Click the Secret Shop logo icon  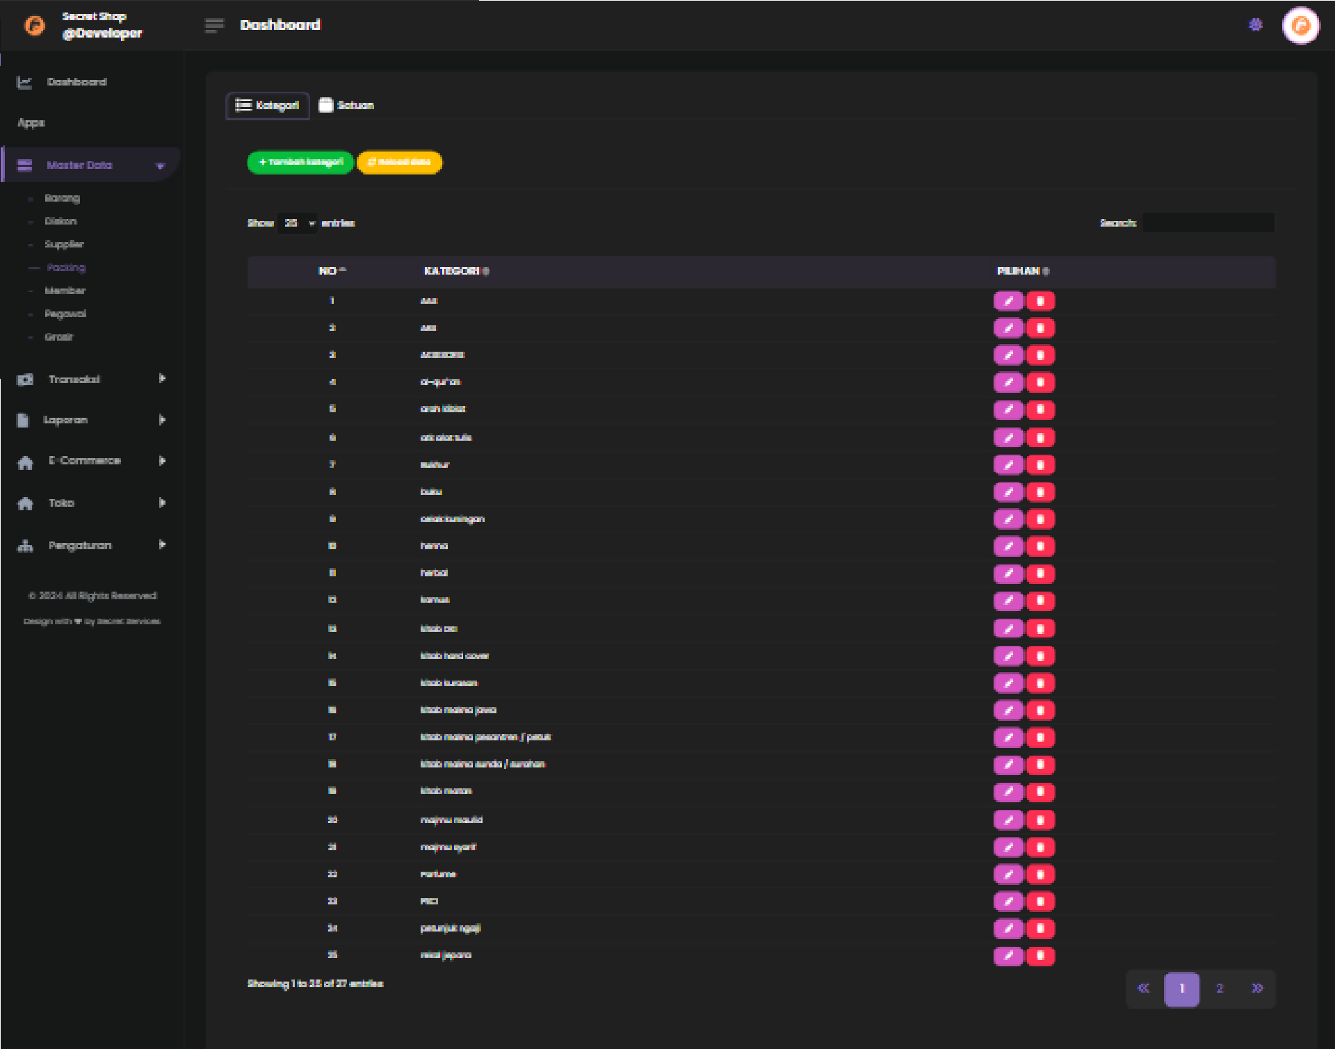[x=35, y=26]
